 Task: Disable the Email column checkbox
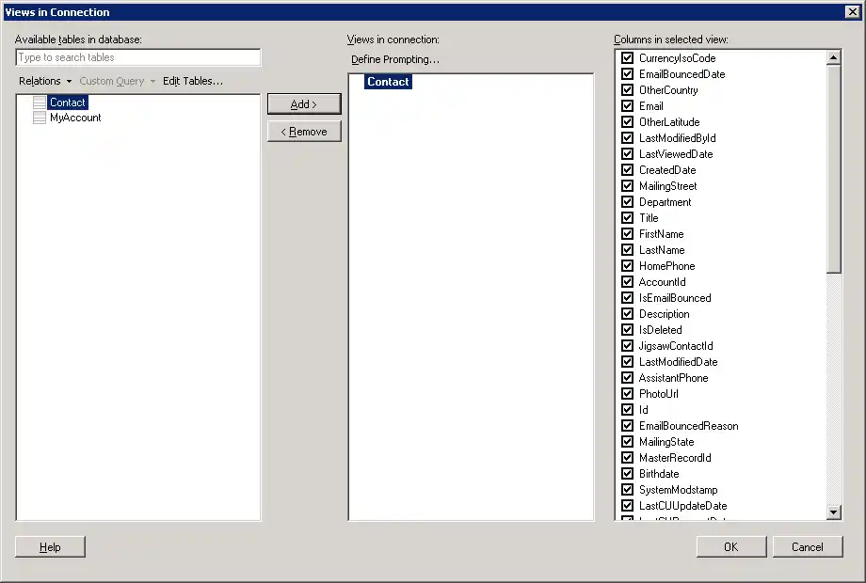pyautogui.click(x=627, y=105)
